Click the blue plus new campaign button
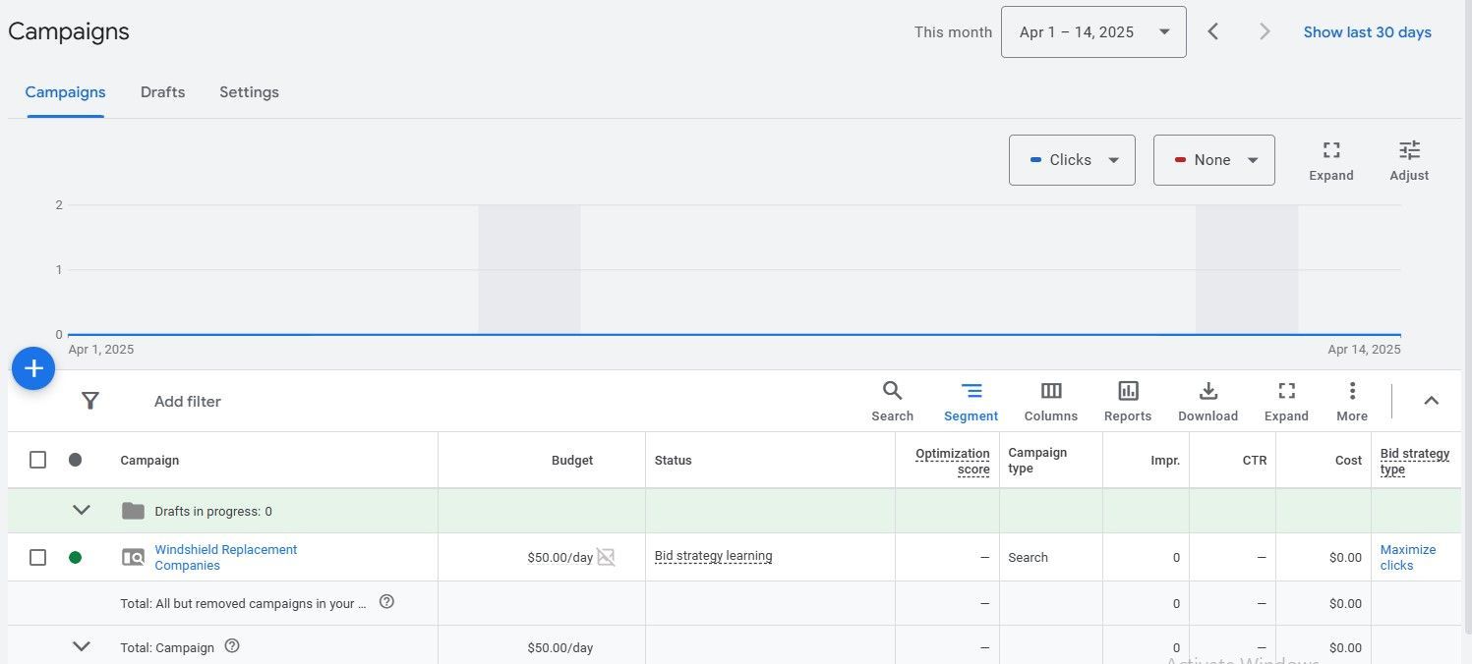 click(x=33, y=368)
